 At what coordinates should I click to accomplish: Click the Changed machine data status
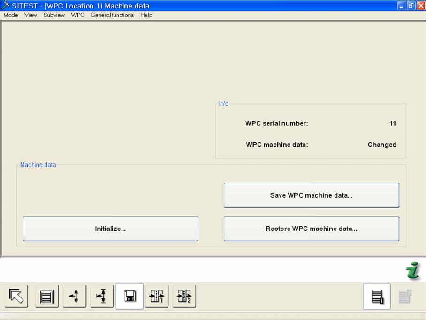click(x=382, y=145)
